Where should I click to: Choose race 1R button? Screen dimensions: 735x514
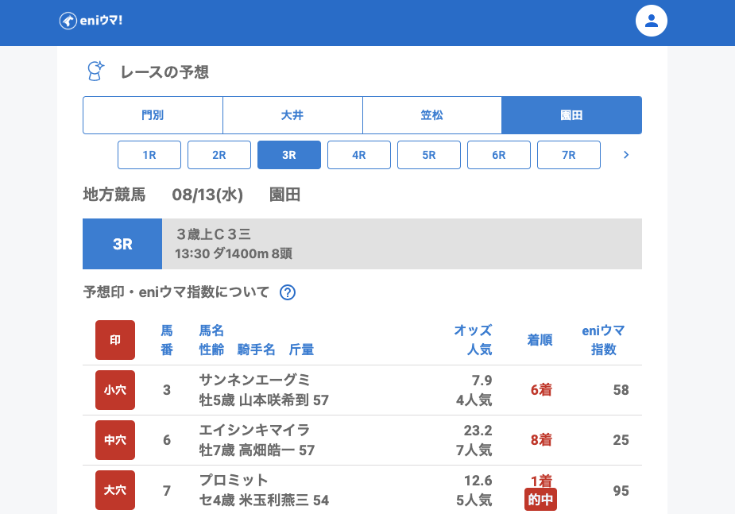coord(149,155)
